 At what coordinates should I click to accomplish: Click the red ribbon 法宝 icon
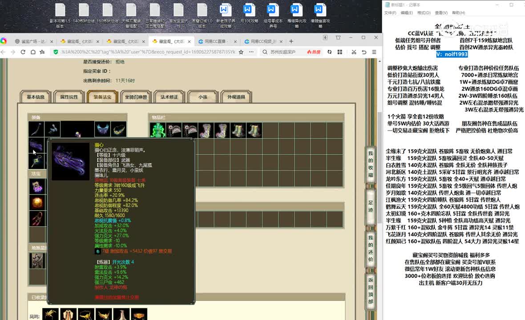click(x=37, y=219)
